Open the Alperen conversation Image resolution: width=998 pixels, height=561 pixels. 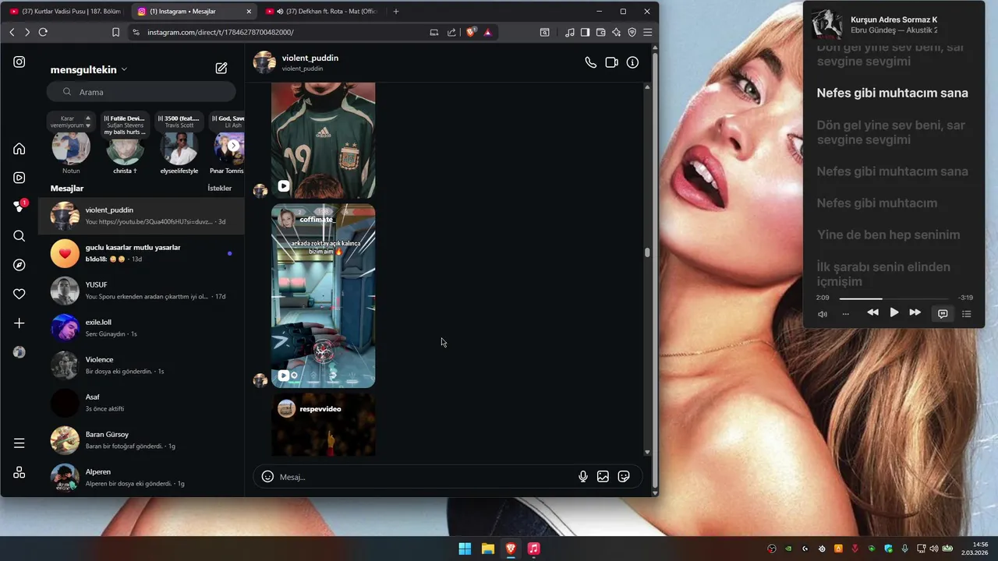[141, 478]
